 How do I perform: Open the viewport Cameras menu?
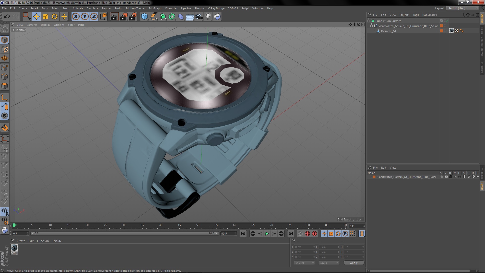[x=32, y=25]
